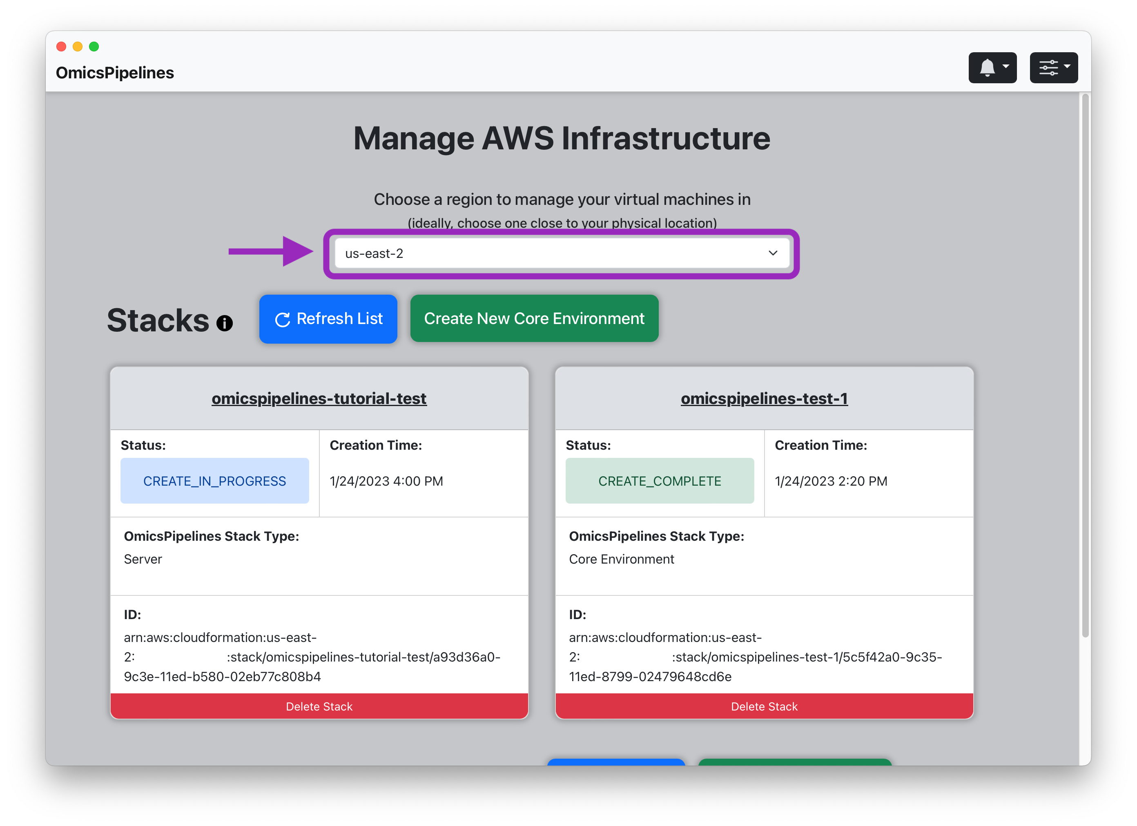Screen dimensions: 1137x826
Task: Click the Server stack type text
Action: click(143, 559)
